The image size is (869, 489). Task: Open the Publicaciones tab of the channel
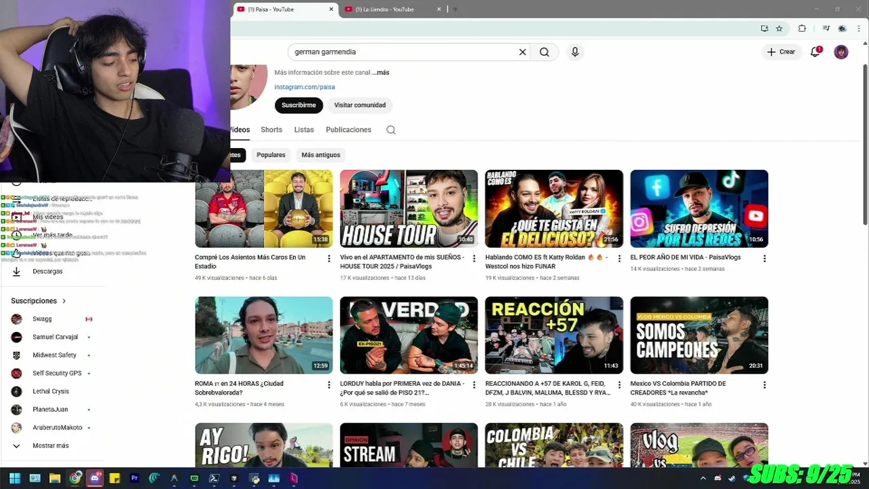pos(348,130)
